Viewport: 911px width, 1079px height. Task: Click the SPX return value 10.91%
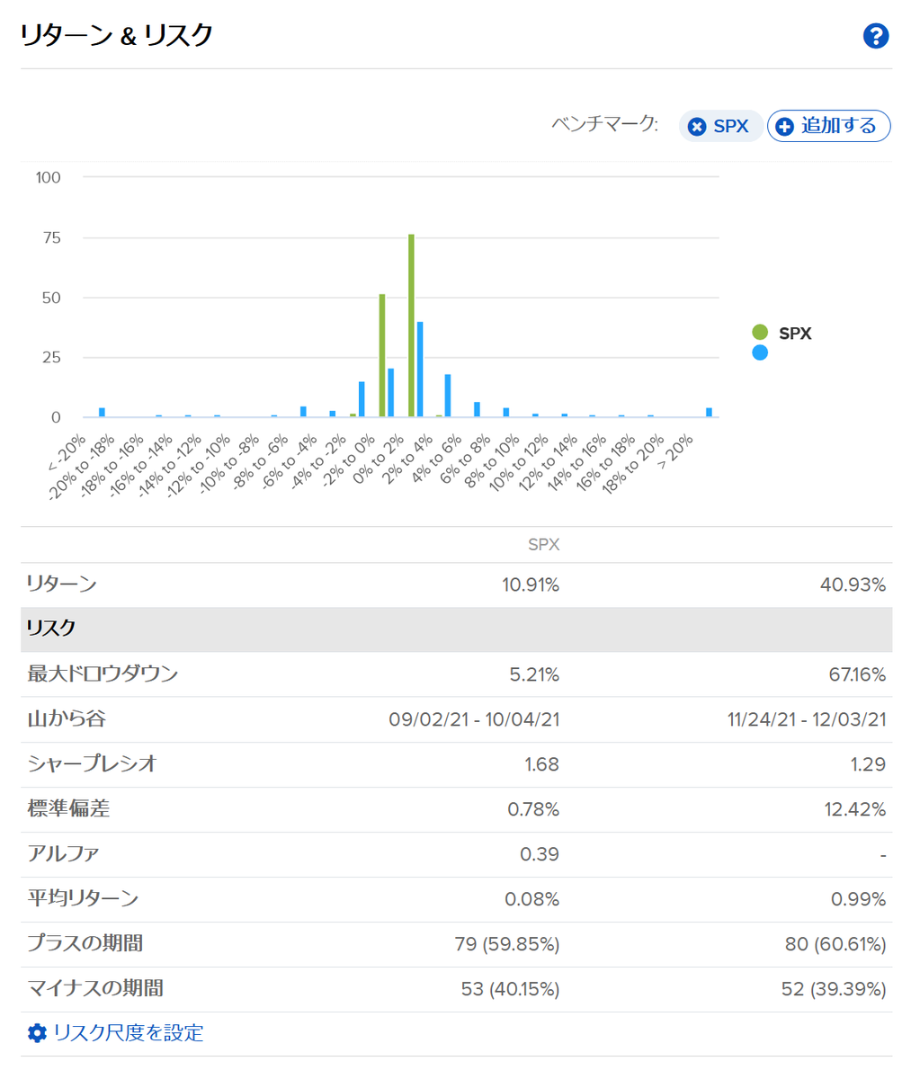coord(531,585)
